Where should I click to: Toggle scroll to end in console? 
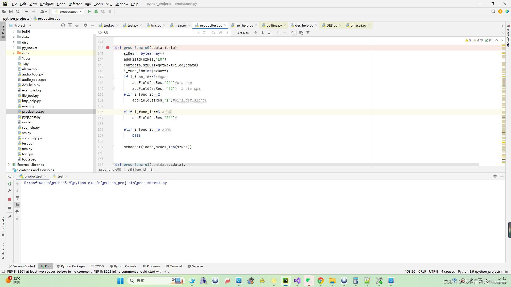coord(17,204)
